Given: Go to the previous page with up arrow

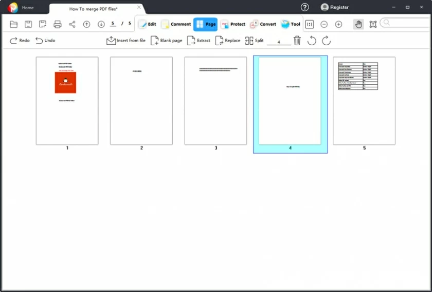Looking at the screenshot, I should (86, 24).
